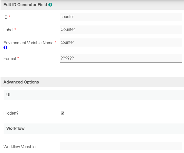Collapse the Advanced Options section header
184x153 pixels.
click(x=21, y=82)
